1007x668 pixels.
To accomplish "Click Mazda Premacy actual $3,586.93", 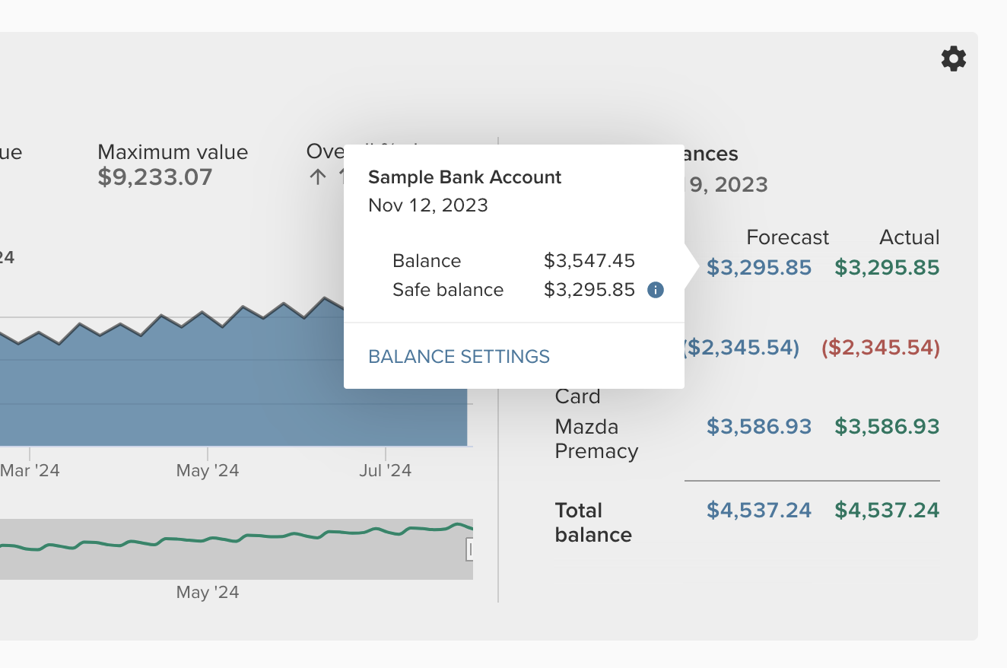I will tap(887, 426).
